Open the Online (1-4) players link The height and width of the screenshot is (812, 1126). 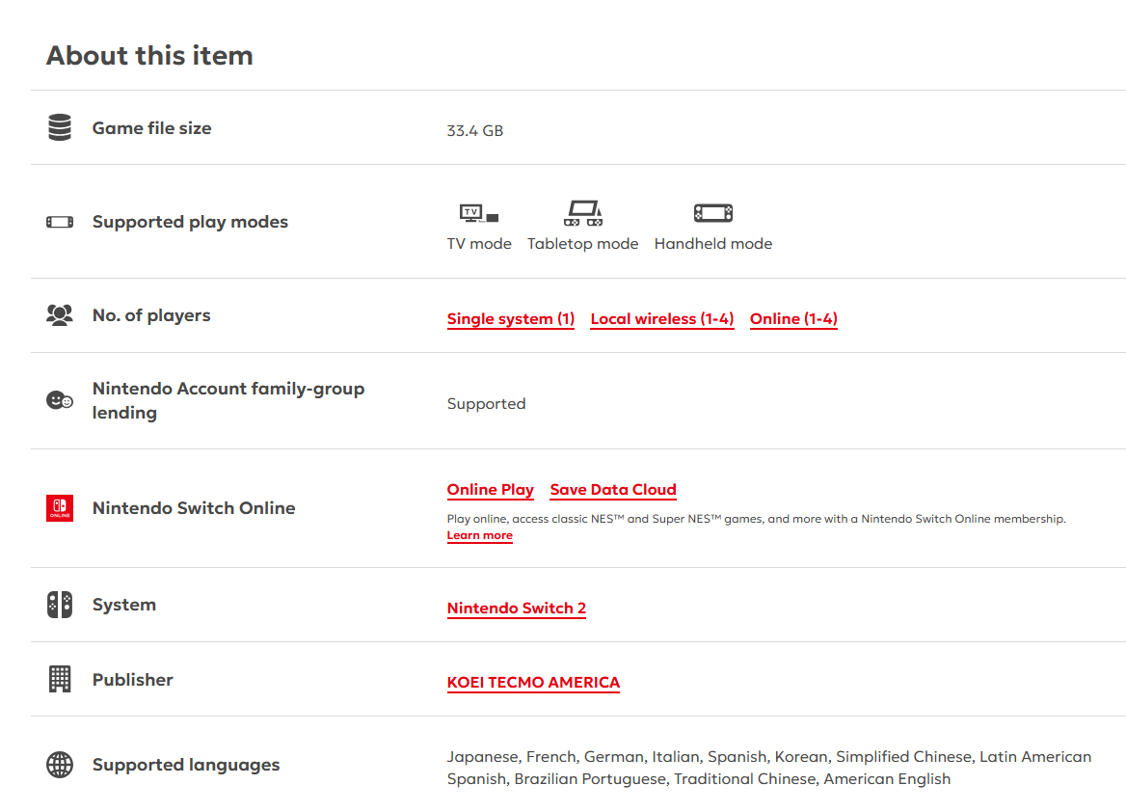[x=793, y=319]
